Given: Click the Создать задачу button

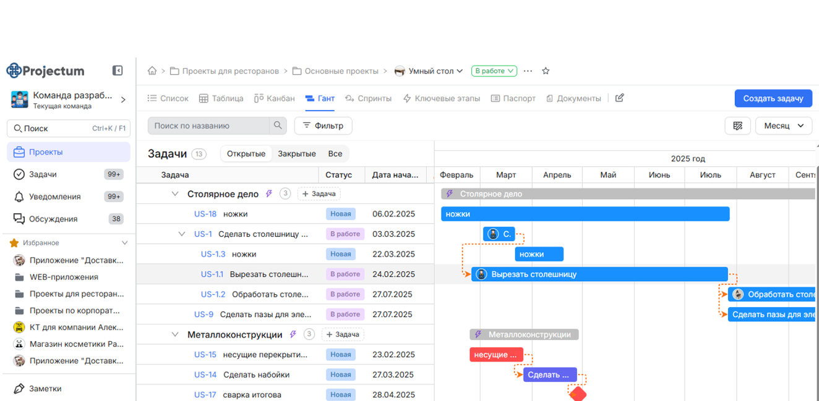Looking at the screenshot, I should [x=773, y=98].
